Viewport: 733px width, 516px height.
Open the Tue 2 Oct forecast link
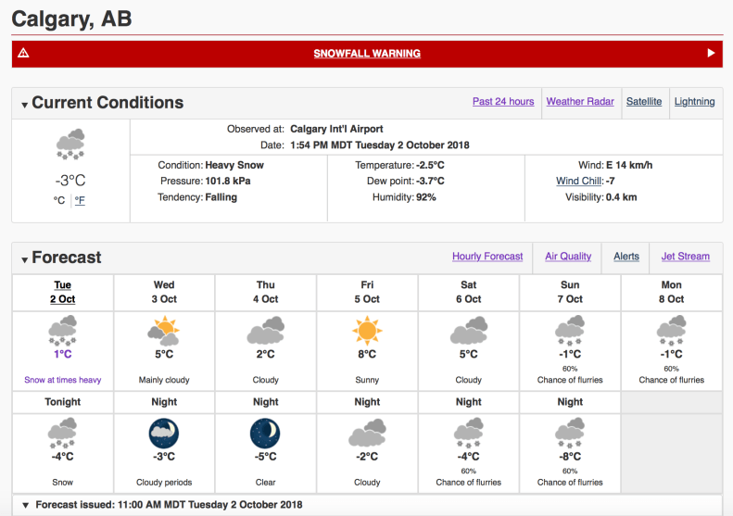coord(63,292)
